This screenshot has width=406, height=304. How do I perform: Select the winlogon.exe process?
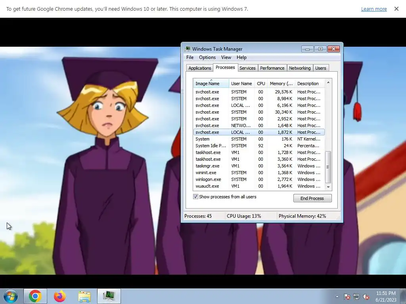click(259, 179)
